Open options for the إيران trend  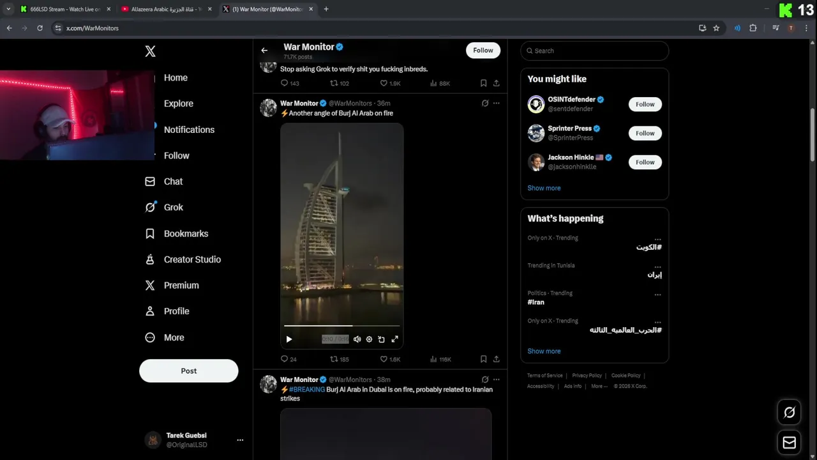[657, 267]
